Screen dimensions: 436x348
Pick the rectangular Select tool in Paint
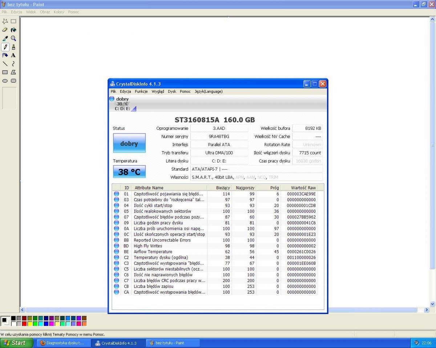click(x=13, y=21)
